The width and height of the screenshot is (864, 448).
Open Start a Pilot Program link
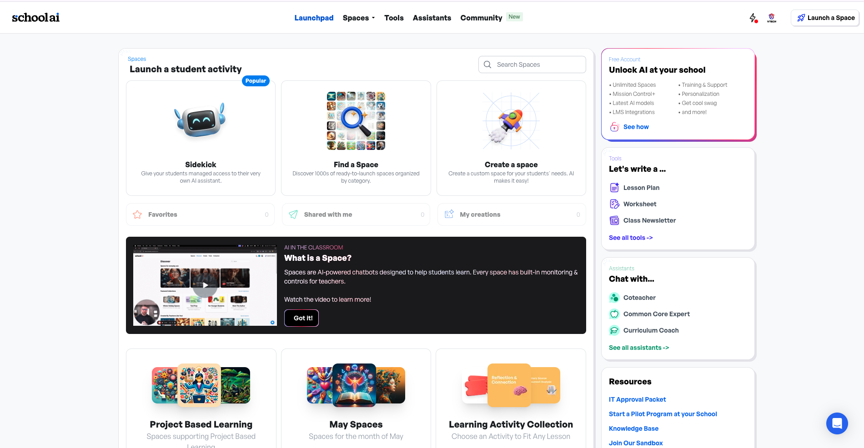click(x=663, y=414)
